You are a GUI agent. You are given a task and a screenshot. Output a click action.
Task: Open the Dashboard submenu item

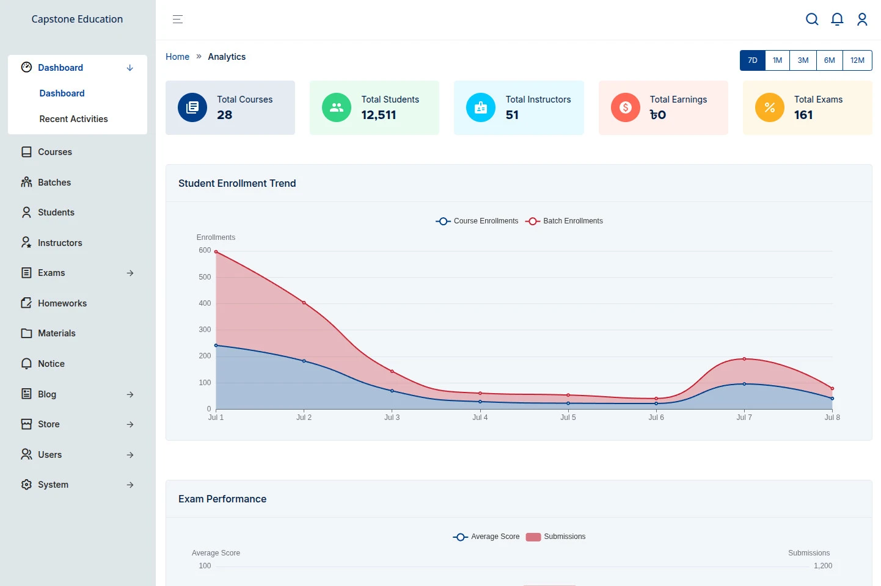(x=62, y=93)
